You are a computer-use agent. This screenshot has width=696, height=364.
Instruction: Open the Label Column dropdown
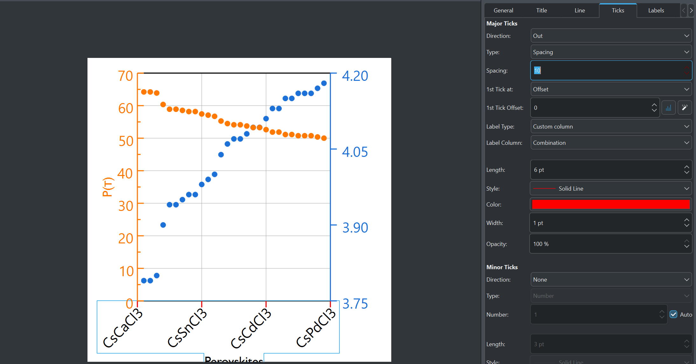point(611,143)
